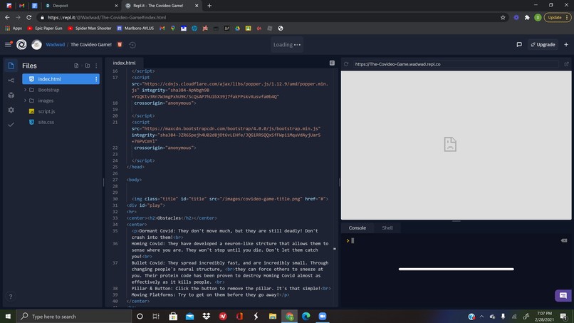574x323 pixels.
Task: Click the Upgrade button
Action: 543,44
